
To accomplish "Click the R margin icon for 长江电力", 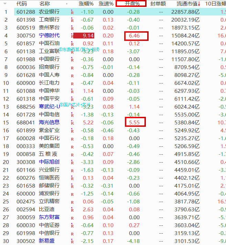I will [x=72, y=83].
